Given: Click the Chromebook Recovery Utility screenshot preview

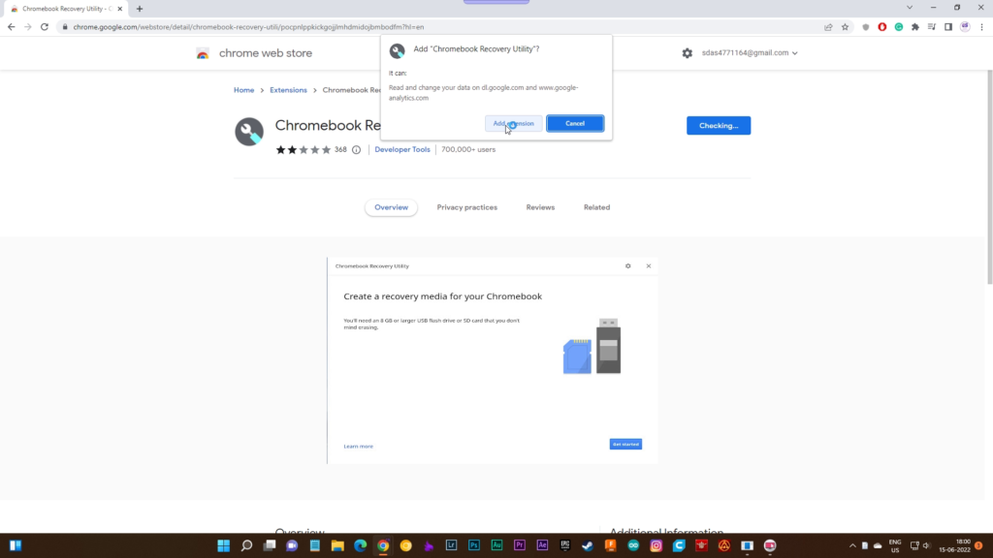Looking at the screenshot, I should coord(492,360).
